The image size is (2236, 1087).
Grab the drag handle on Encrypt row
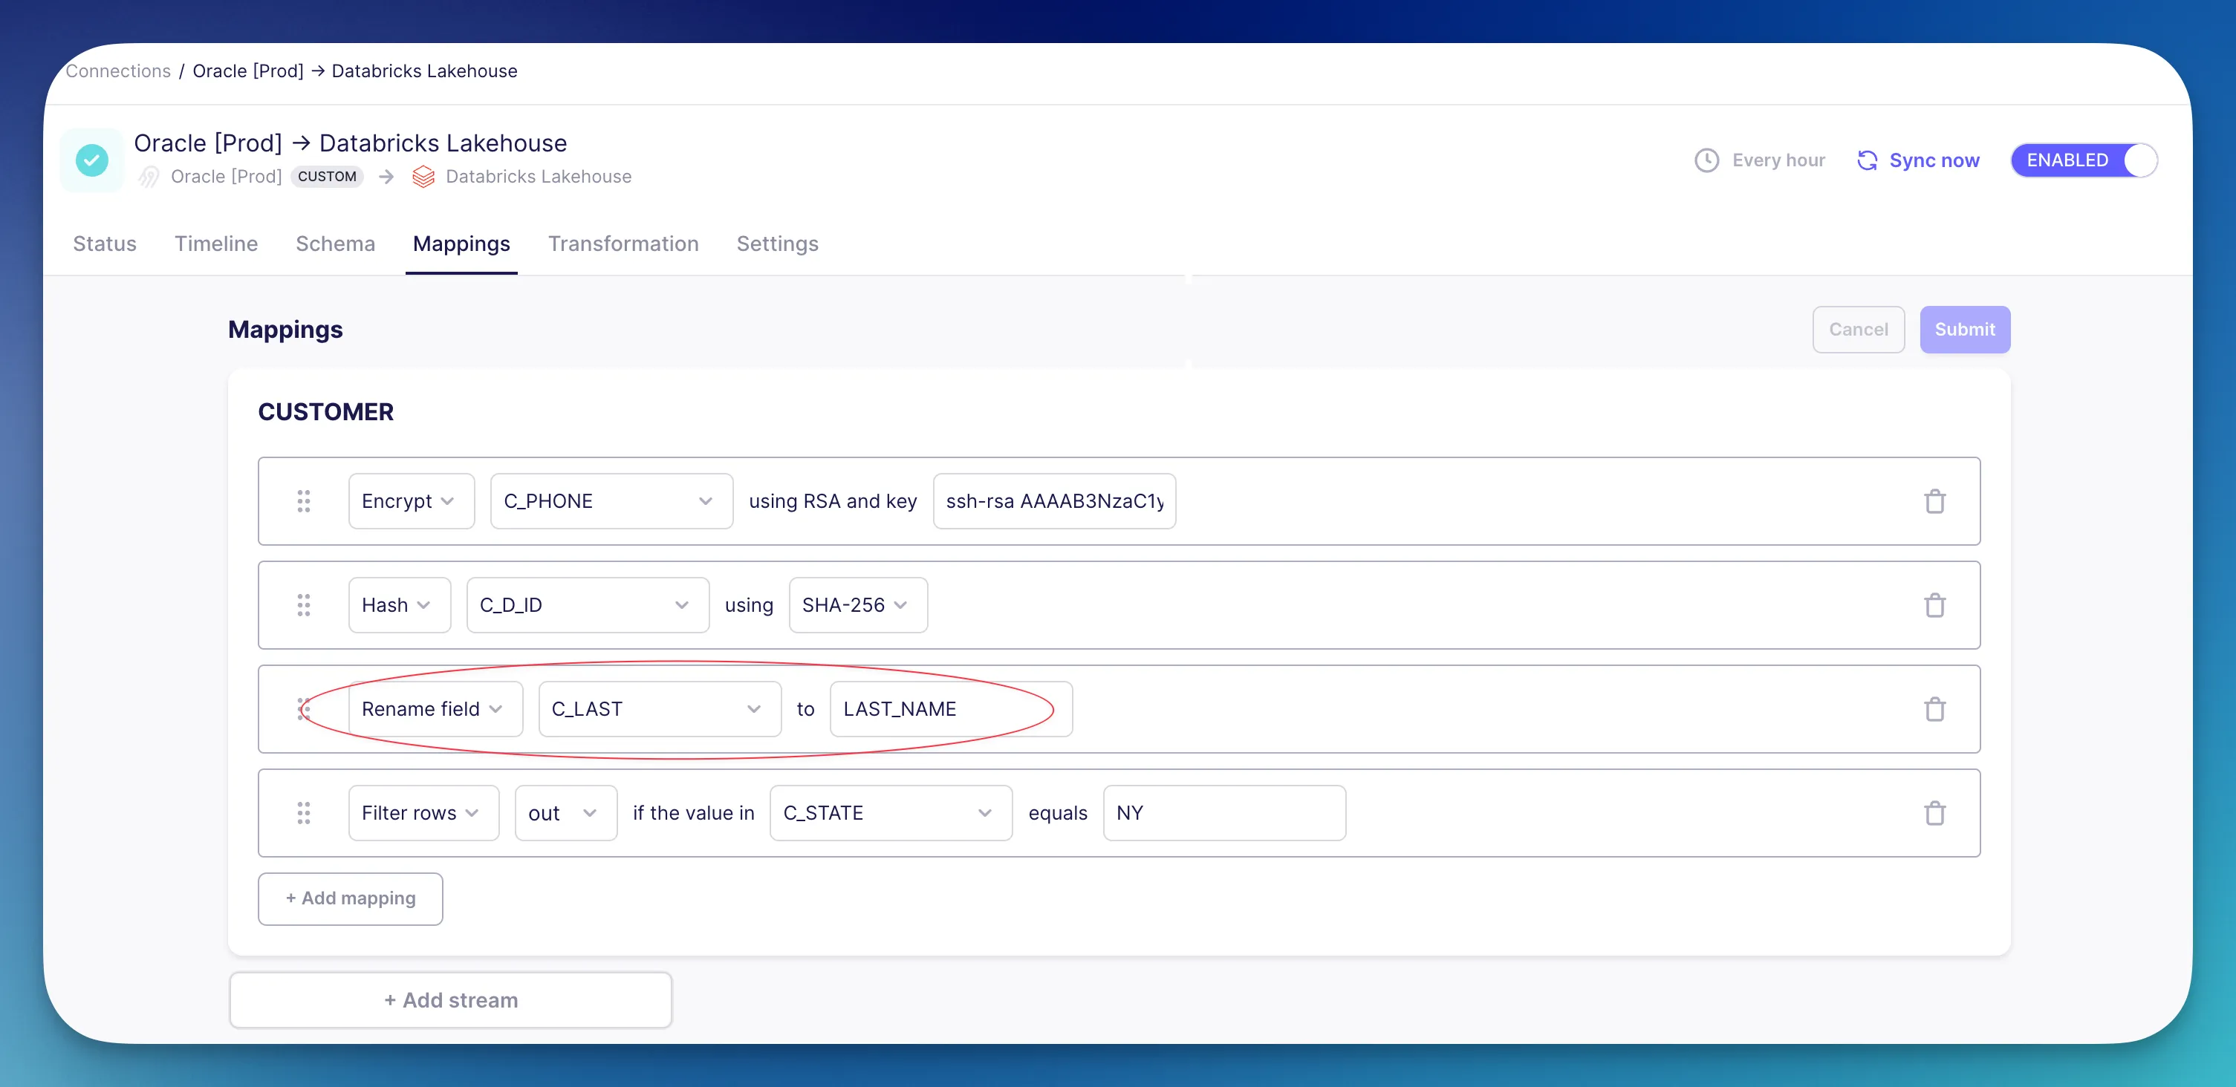tap(304, 501)
